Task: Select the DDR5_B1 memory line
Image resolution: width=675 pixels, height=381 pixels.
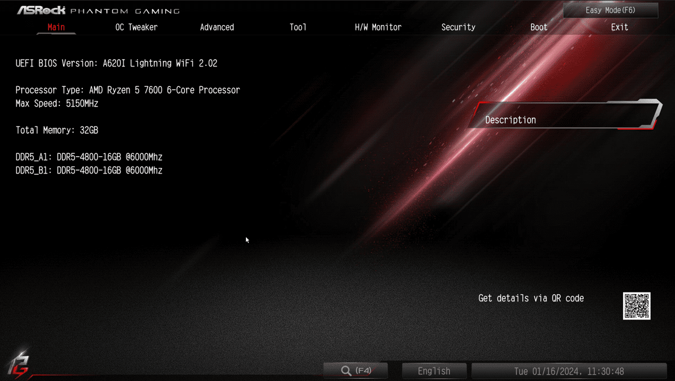Action: click(89, 170)
